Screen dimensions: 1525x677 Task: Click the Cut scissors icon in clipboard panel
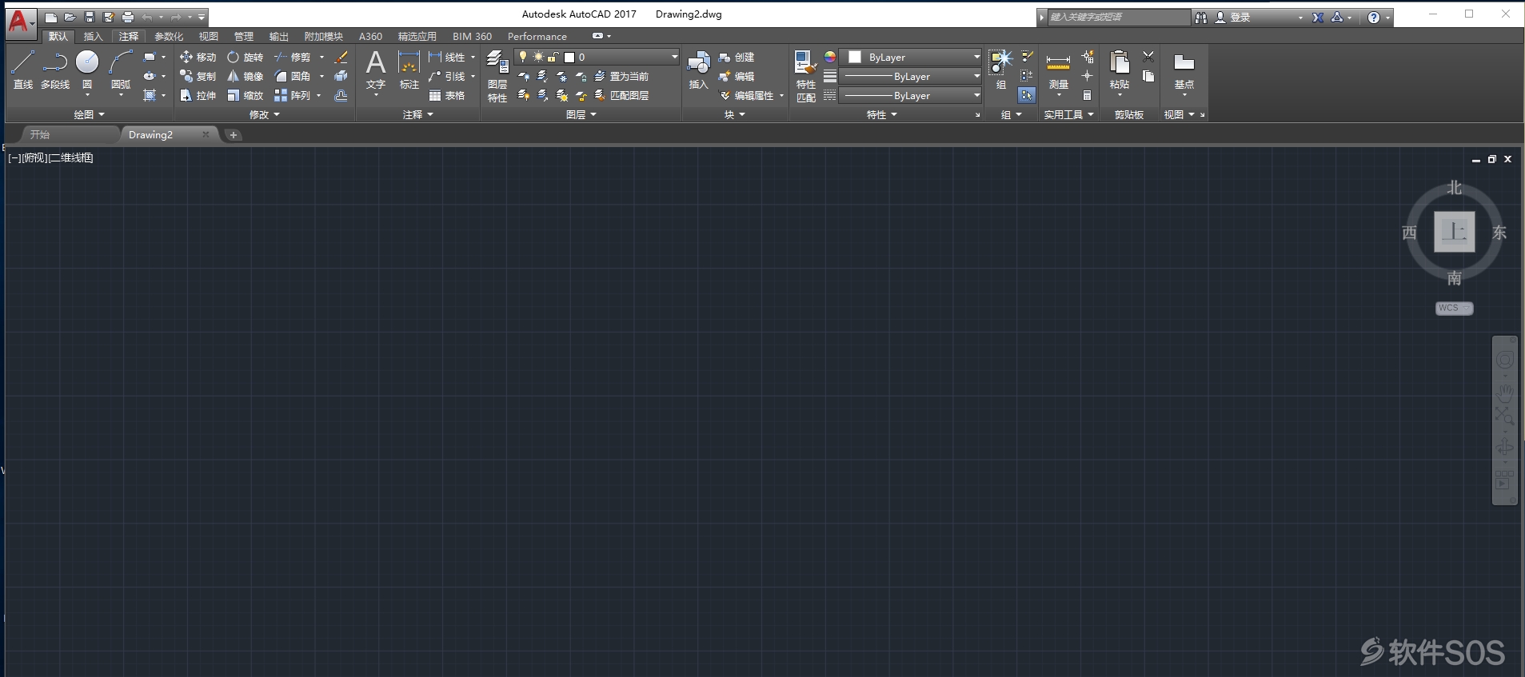point(1148,56)
